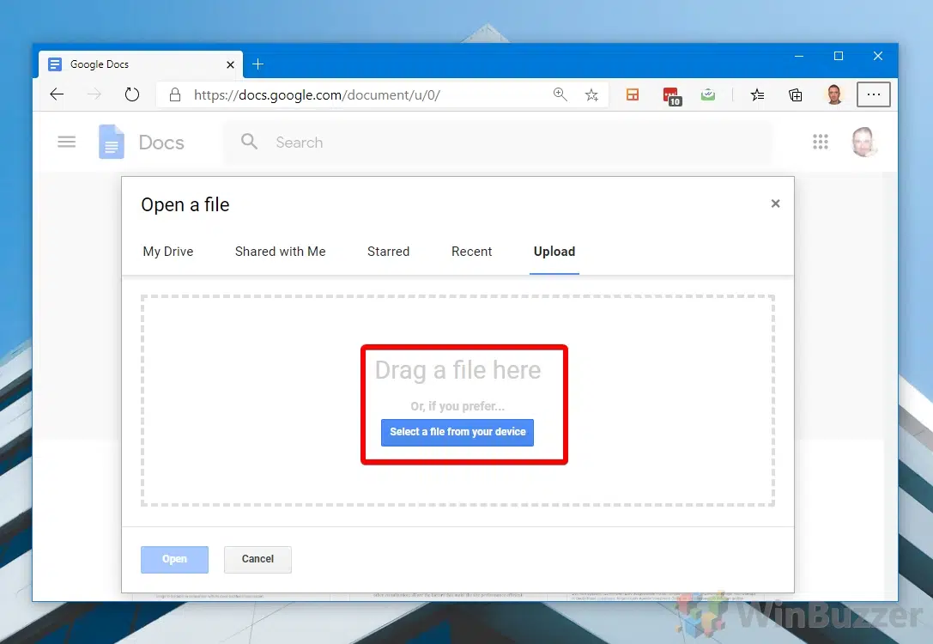The height and width of the screenshot is (644, 933).
Task: Click the search magnifier icon in Docs
Action: [x=249, y=142]
